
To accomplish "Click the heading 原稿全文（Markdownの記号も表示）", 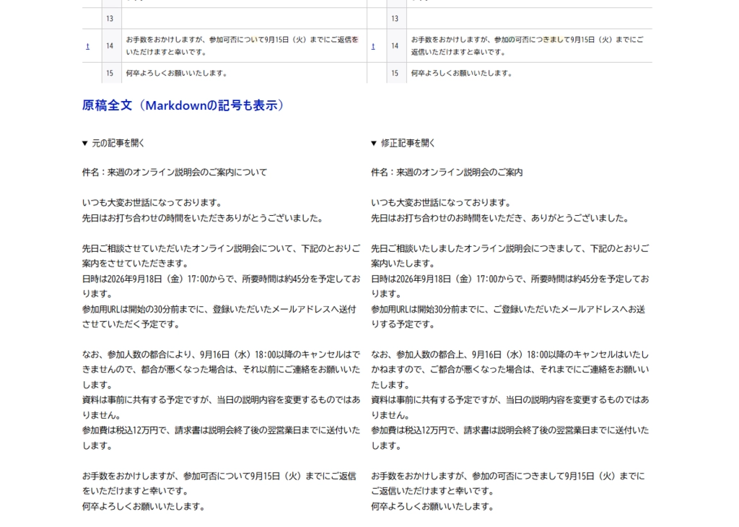I will click(183, 105).
